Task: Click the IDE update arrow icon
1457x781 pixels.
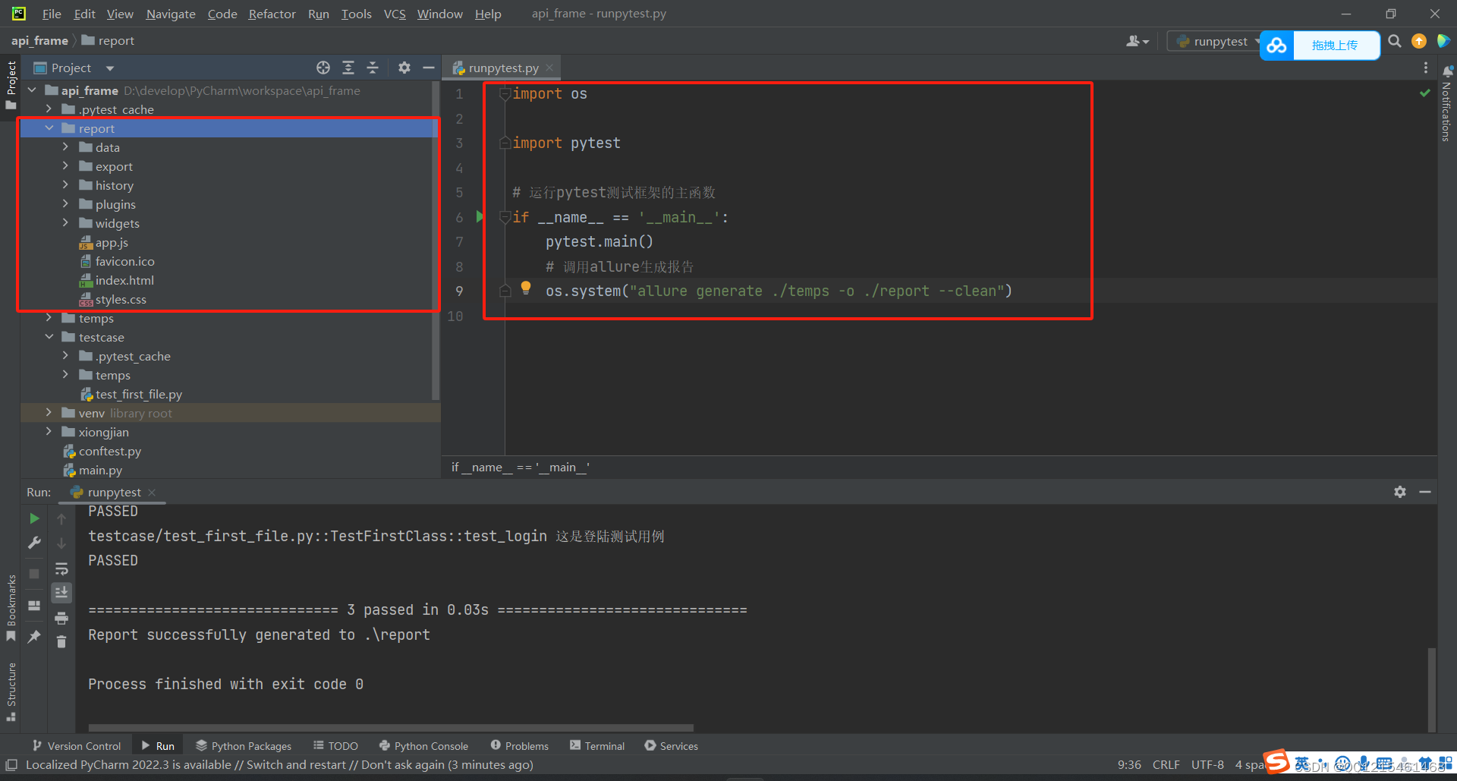Action: (x=1419, y=41)
